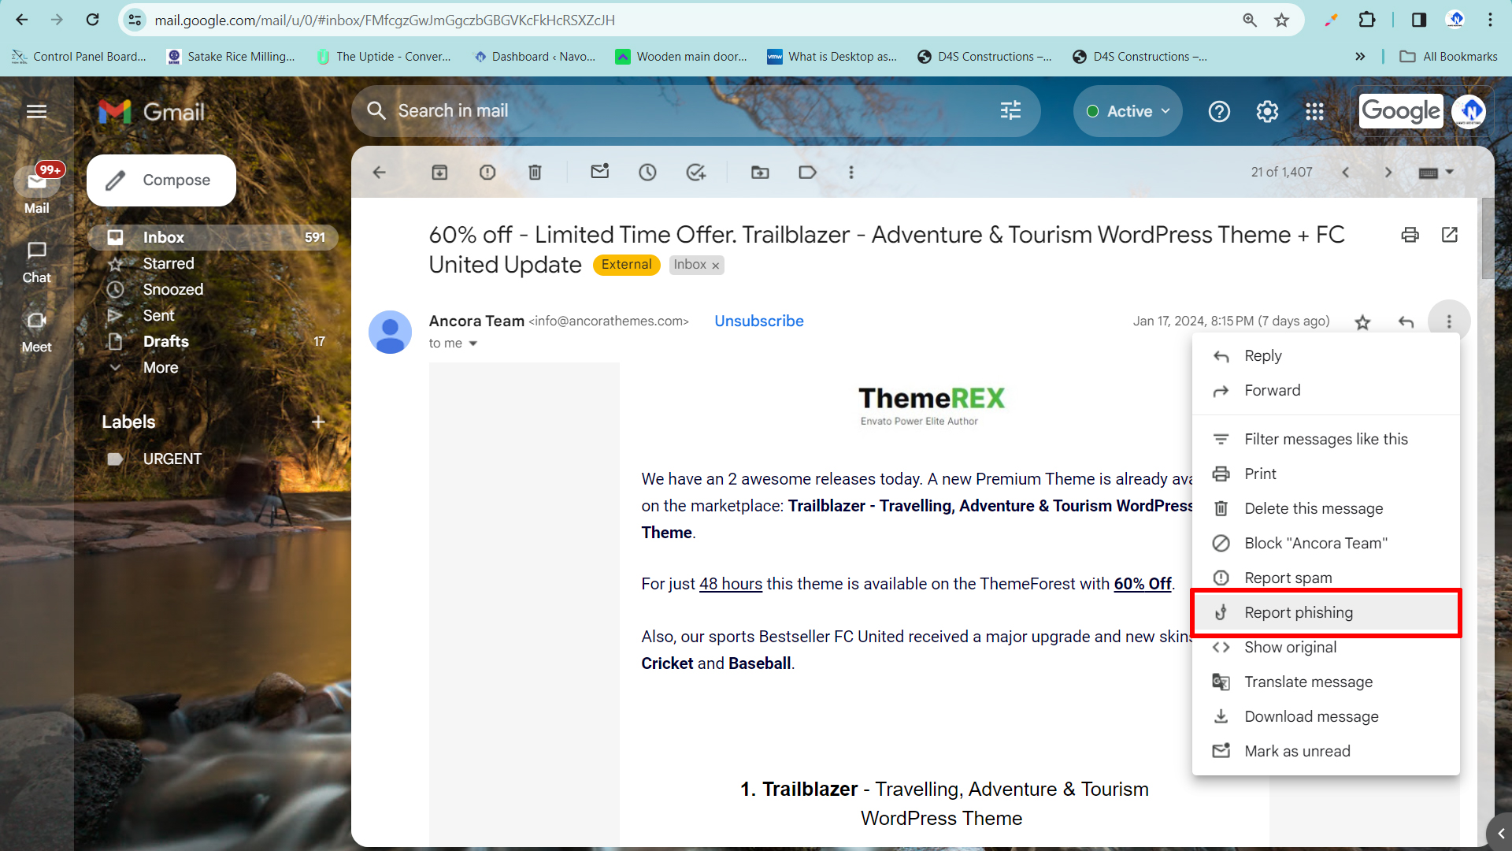The image size is (1512, 851).
Task: Choose Show original menu entry
Action: point(1290,647)
